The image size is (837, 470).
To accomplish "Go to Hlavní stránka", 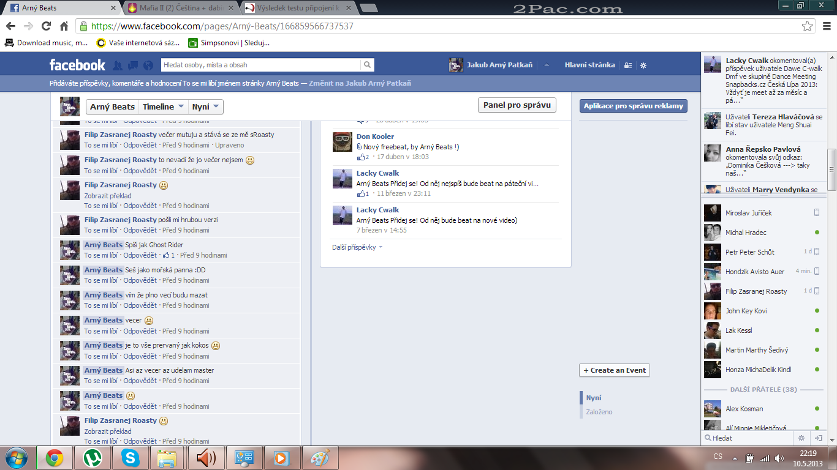I will click(589, 65).
